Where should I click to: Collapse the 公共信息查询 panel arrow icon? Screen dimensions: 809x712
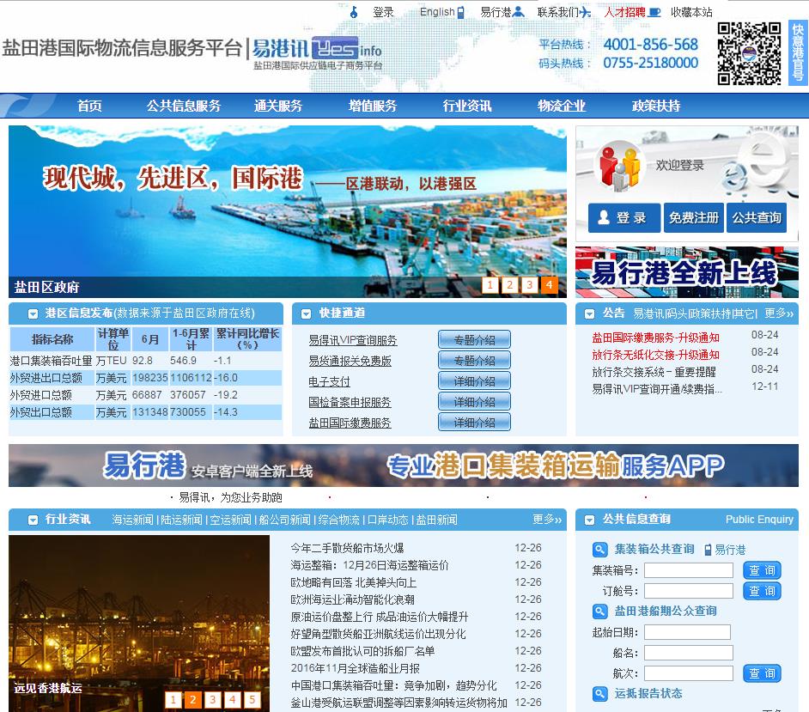tap(589, 520)
